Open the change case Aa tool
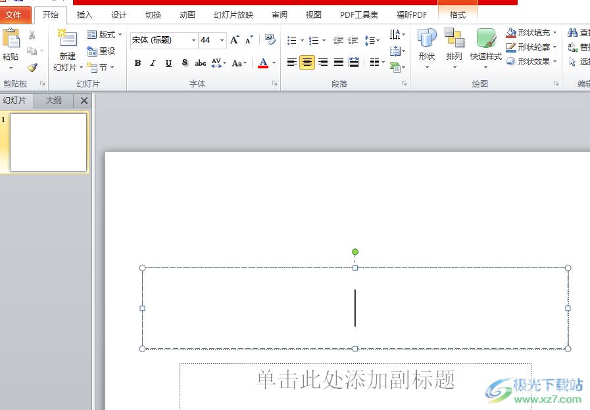The width and height of the screenshot is (590, 410). (239, 63)
